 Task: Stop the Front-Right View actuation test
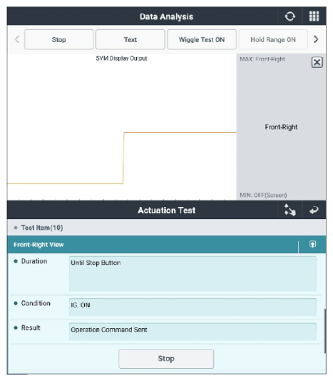166,359
